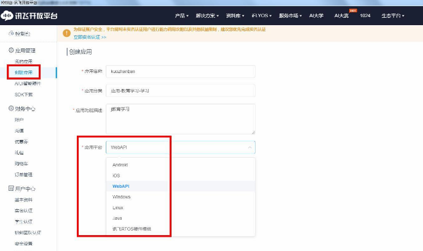Open the AI大赛 navigation item
This screenshot has width=423, height=251.
coord(341,15)
